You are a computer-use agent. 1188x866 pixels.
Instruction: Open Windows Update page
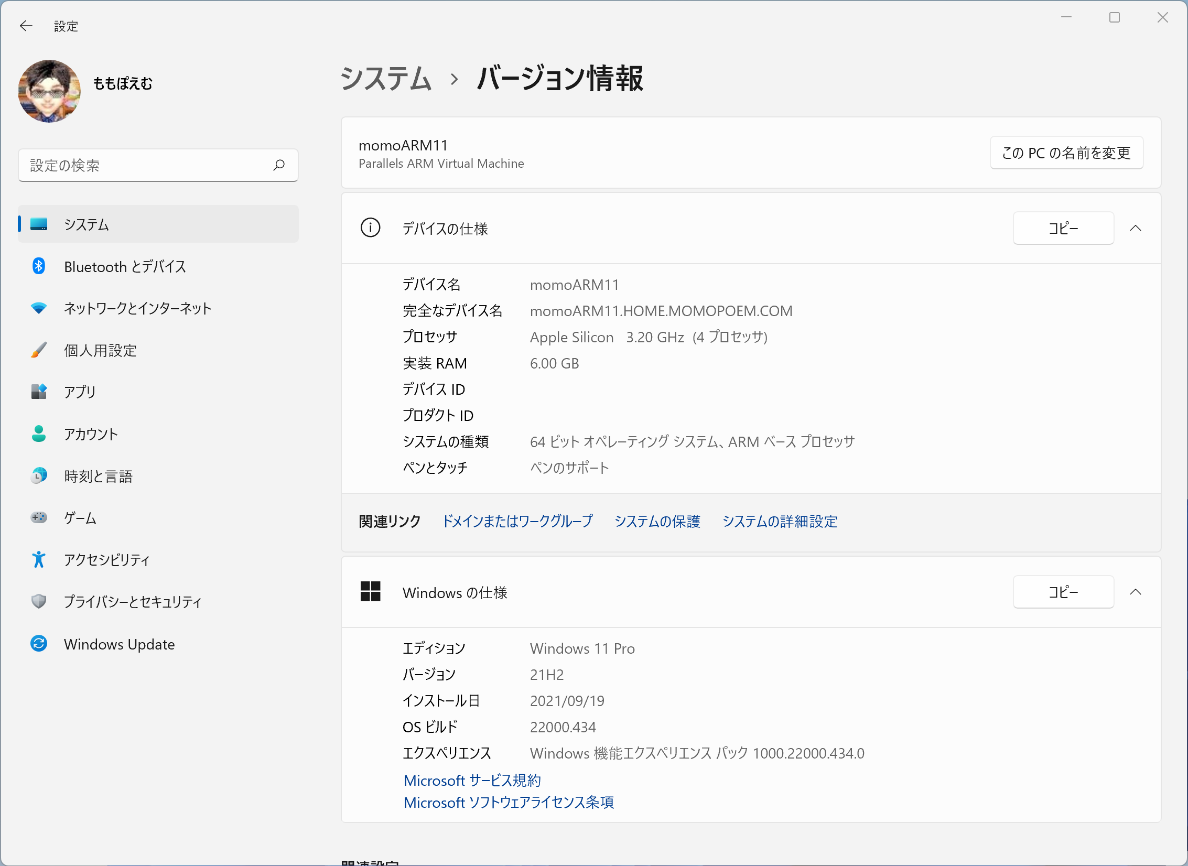pos(158,643)
